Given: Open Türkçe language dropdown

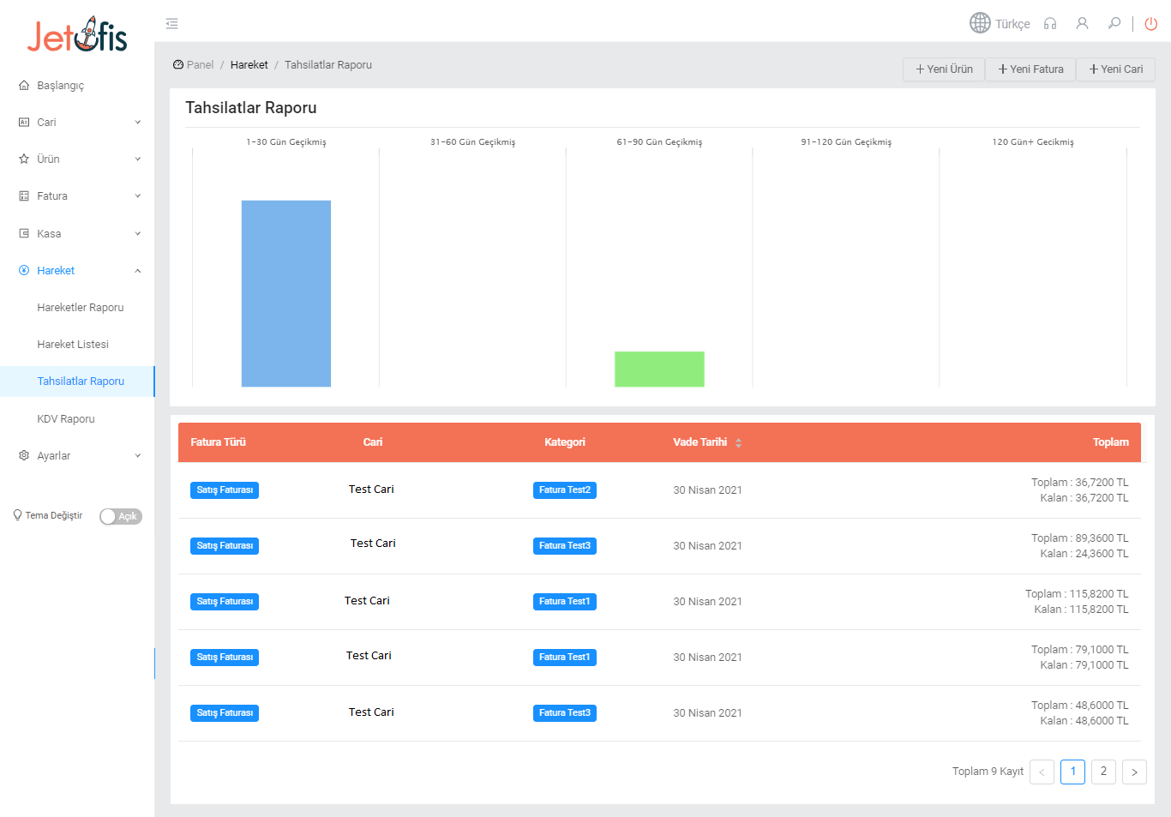Looking at the screenshot, I should point(1012,24).
